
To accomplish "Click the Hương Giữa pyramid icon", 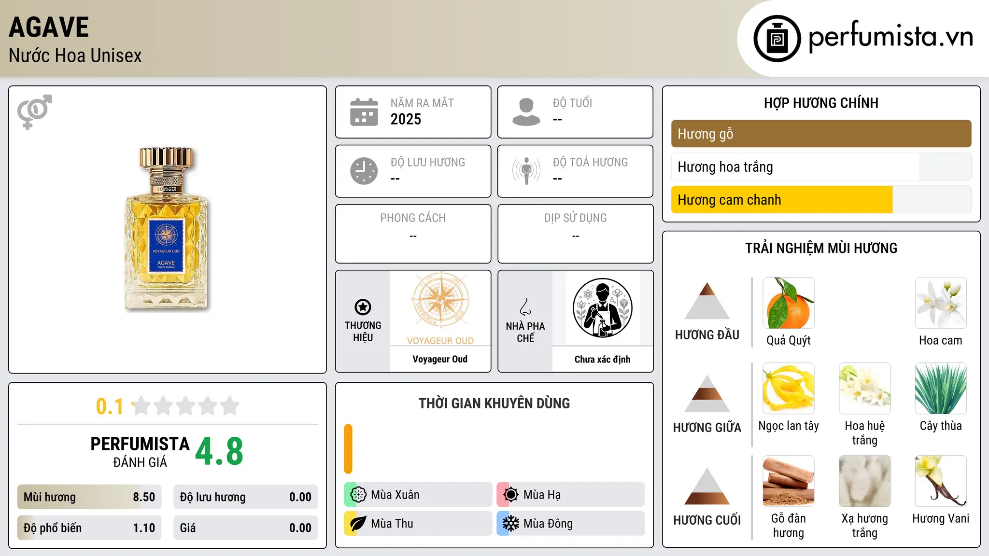I will point(707,393).
